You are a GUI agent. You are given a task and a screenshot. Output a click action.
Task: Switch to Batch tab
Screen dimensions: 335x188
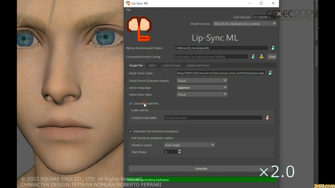152,66
